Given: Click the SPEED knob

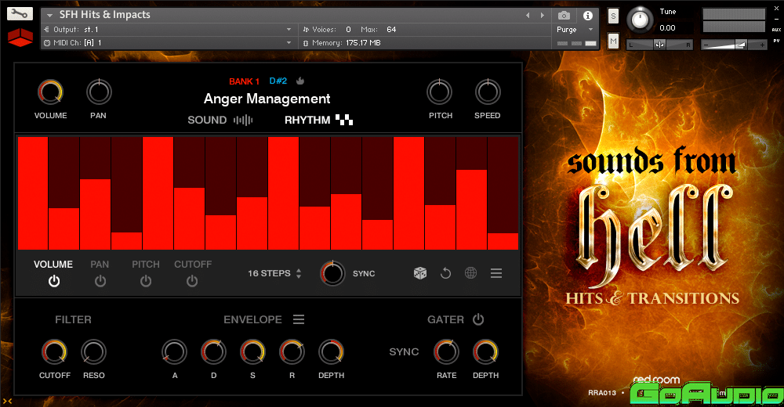Looking at the screenshot, I should (488, 92).
